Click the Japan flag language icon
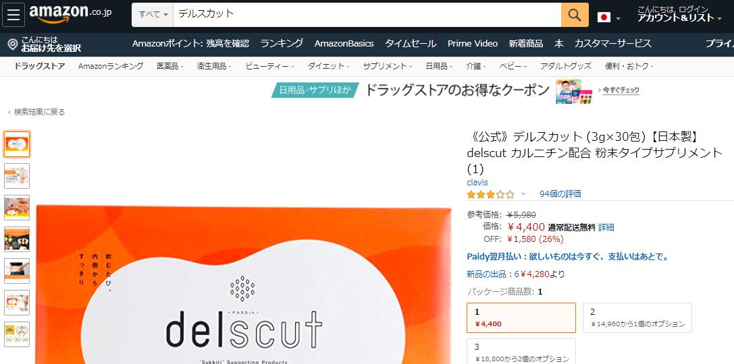734x364 pixels. point(604,18)
